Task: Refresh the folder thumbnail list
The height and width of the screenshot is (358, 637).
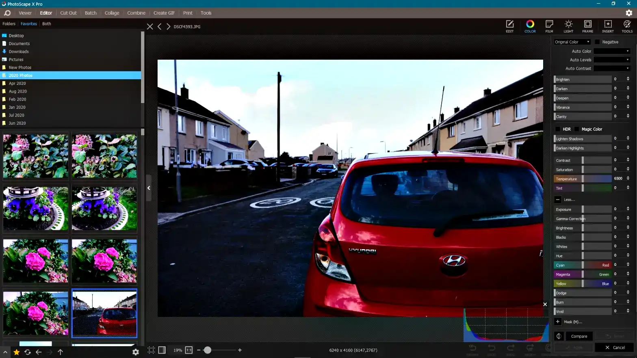Action: coord(28,352)
